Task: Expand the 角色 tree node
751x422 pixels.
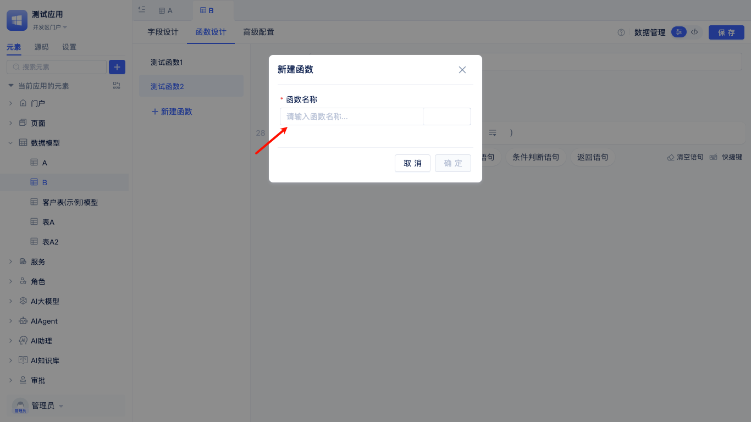Action: (10, 281)
